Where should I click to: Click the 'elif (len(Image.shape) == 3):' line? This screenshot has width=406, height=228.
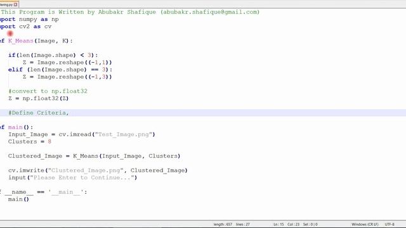click(x=60, y=70)
